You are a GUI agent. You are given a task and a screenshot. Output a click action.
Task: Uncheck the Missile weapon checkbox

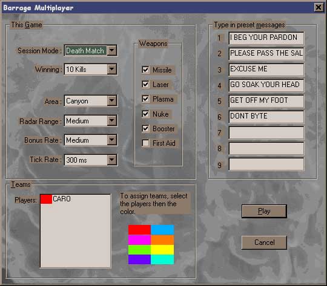click(145, 70)
